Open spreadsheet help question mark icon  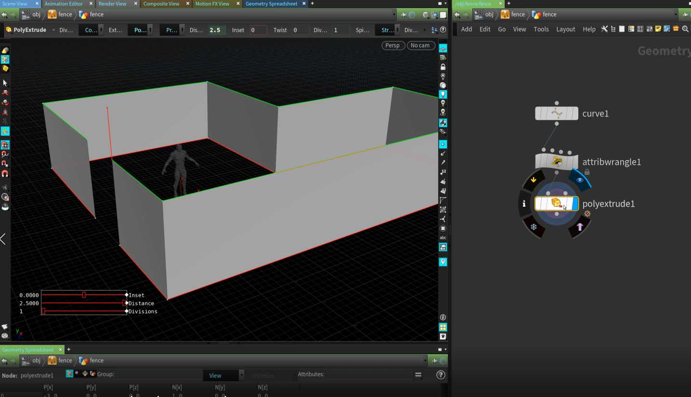coord(440,375)
